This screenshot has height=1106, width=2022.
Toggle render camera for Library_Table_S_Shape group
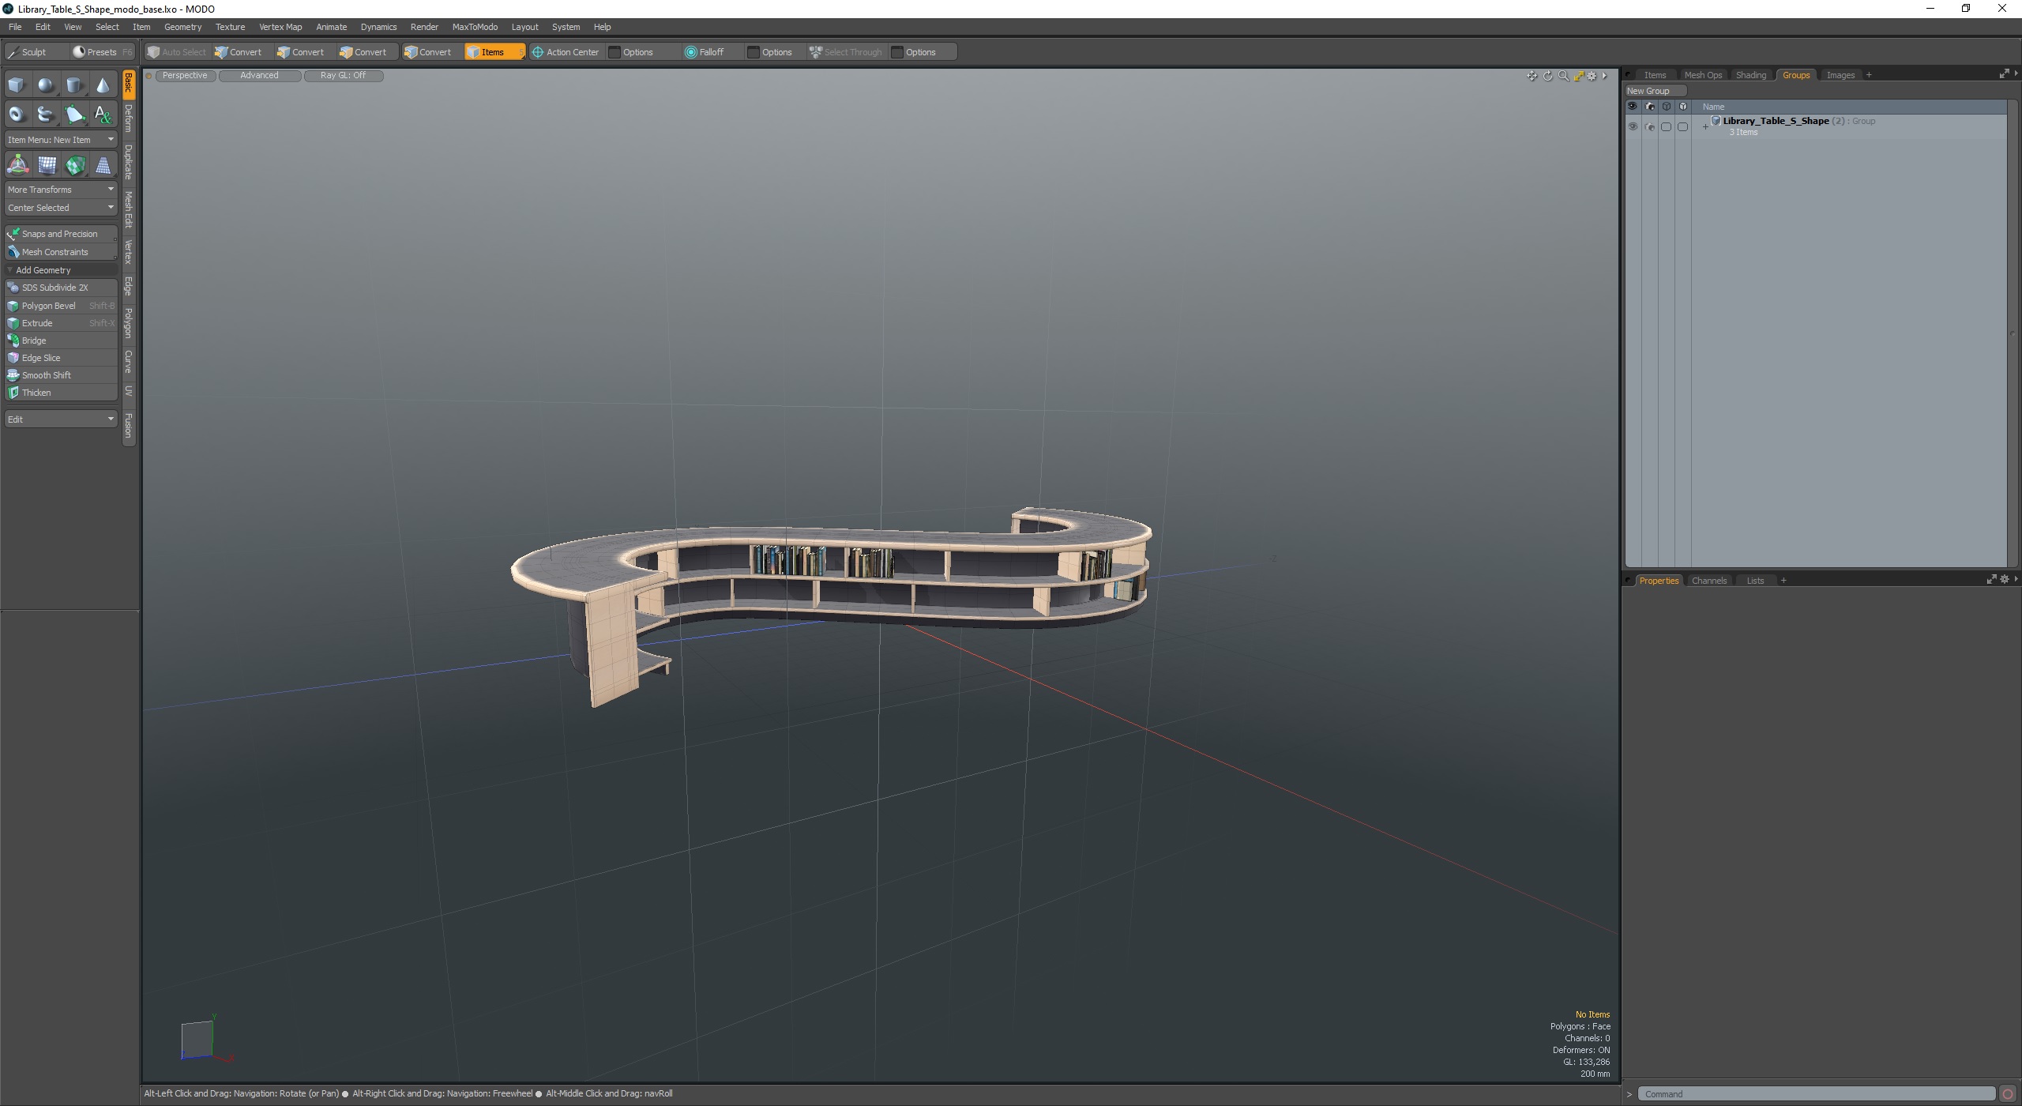tap(1649, 126)
